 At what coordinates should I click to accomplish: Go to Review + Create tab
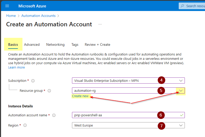coord(98,45)
